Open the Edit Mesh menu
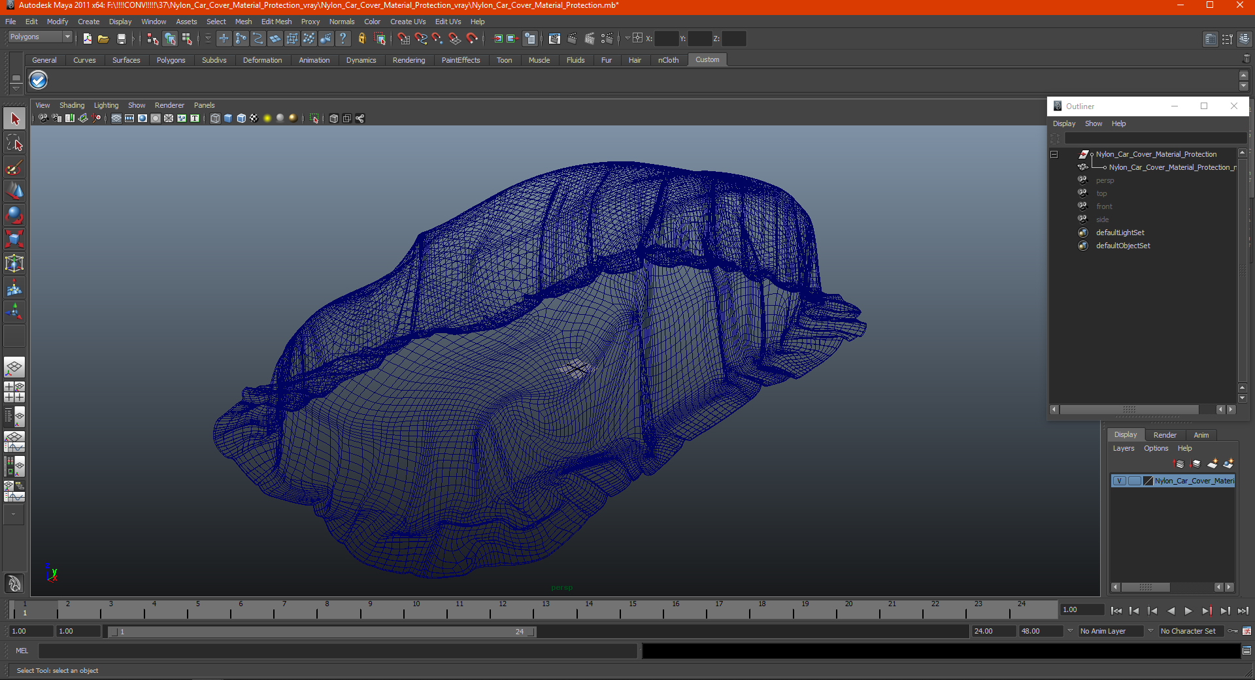 point(276,22)
